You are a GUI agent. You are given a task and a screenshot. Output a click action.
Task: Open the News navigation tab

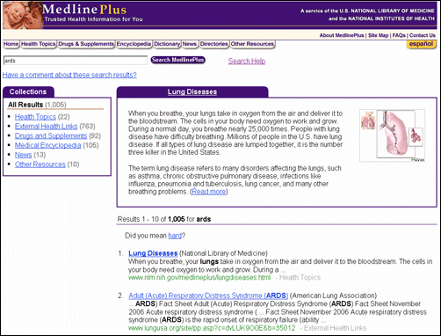[x=190, y=44]
